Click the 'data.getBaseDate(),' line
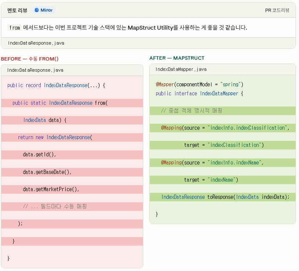This screenshot has width=299, height=271. click(x=72, y=172)
